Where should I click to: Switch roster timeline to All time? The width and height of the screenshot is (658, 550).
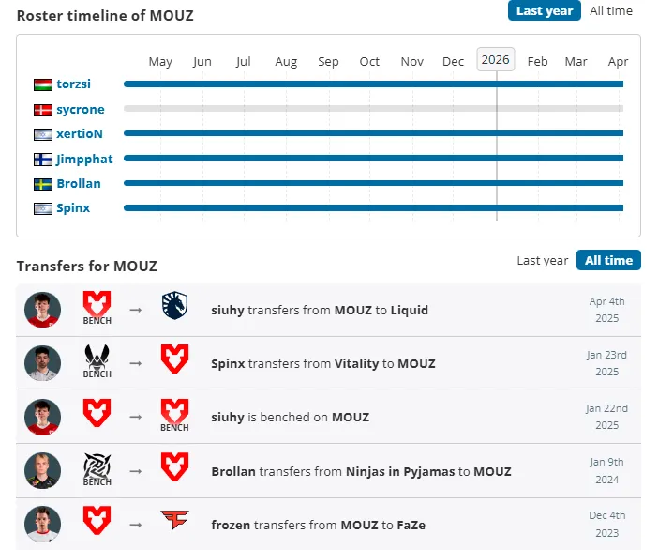611,10
